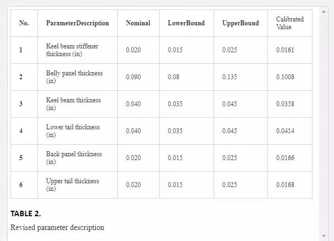Click the UpperBound column header
Screen dimensions: 334x241
tap(240, 23)
